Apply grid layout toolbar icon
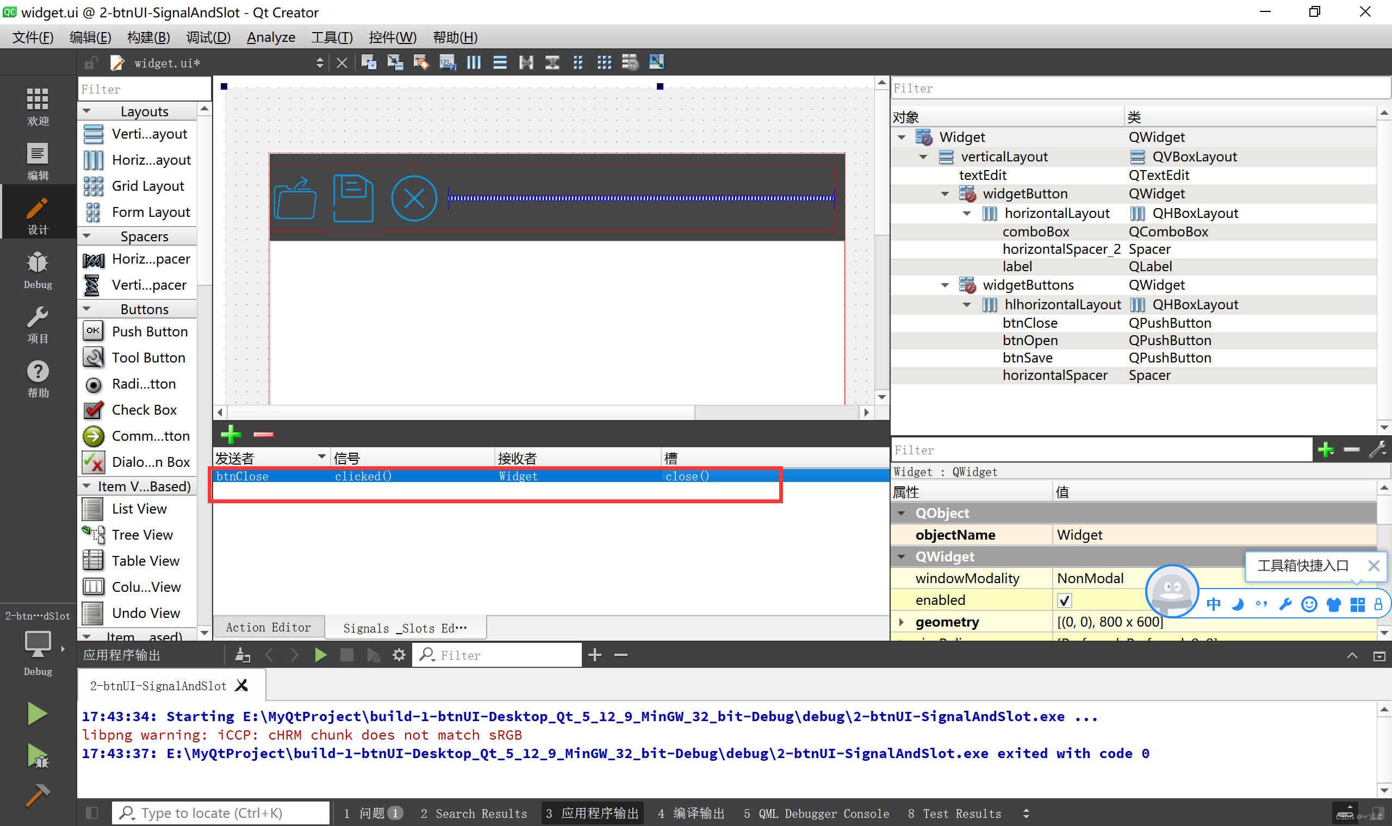Viewport: 1392px width, 826px height. pos(604,62)
